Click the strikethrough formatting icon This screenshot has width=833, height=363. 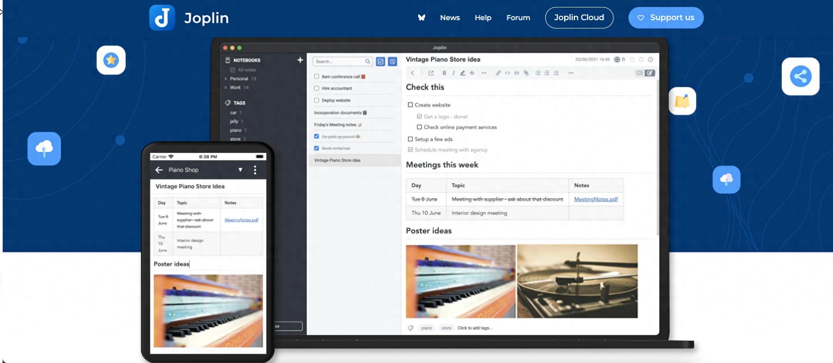[x=472, y=73]
